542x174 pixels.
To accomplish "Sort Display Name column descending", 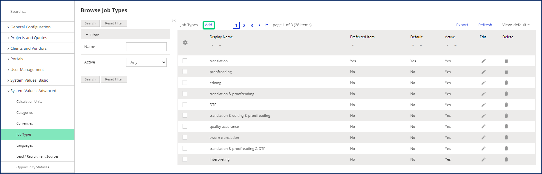I will pyautogui.click(x=212, y=45).
